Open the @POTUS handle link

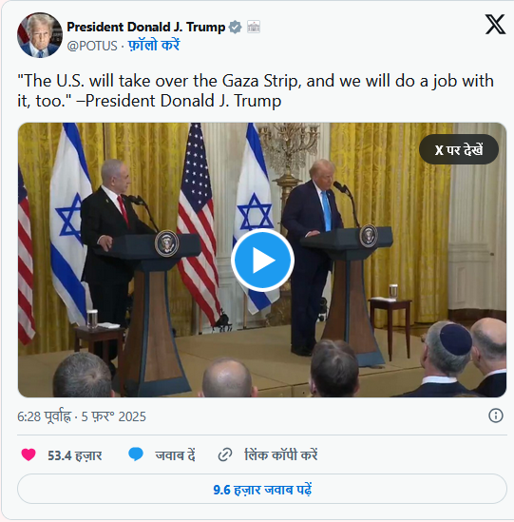[x=92, y=46]
